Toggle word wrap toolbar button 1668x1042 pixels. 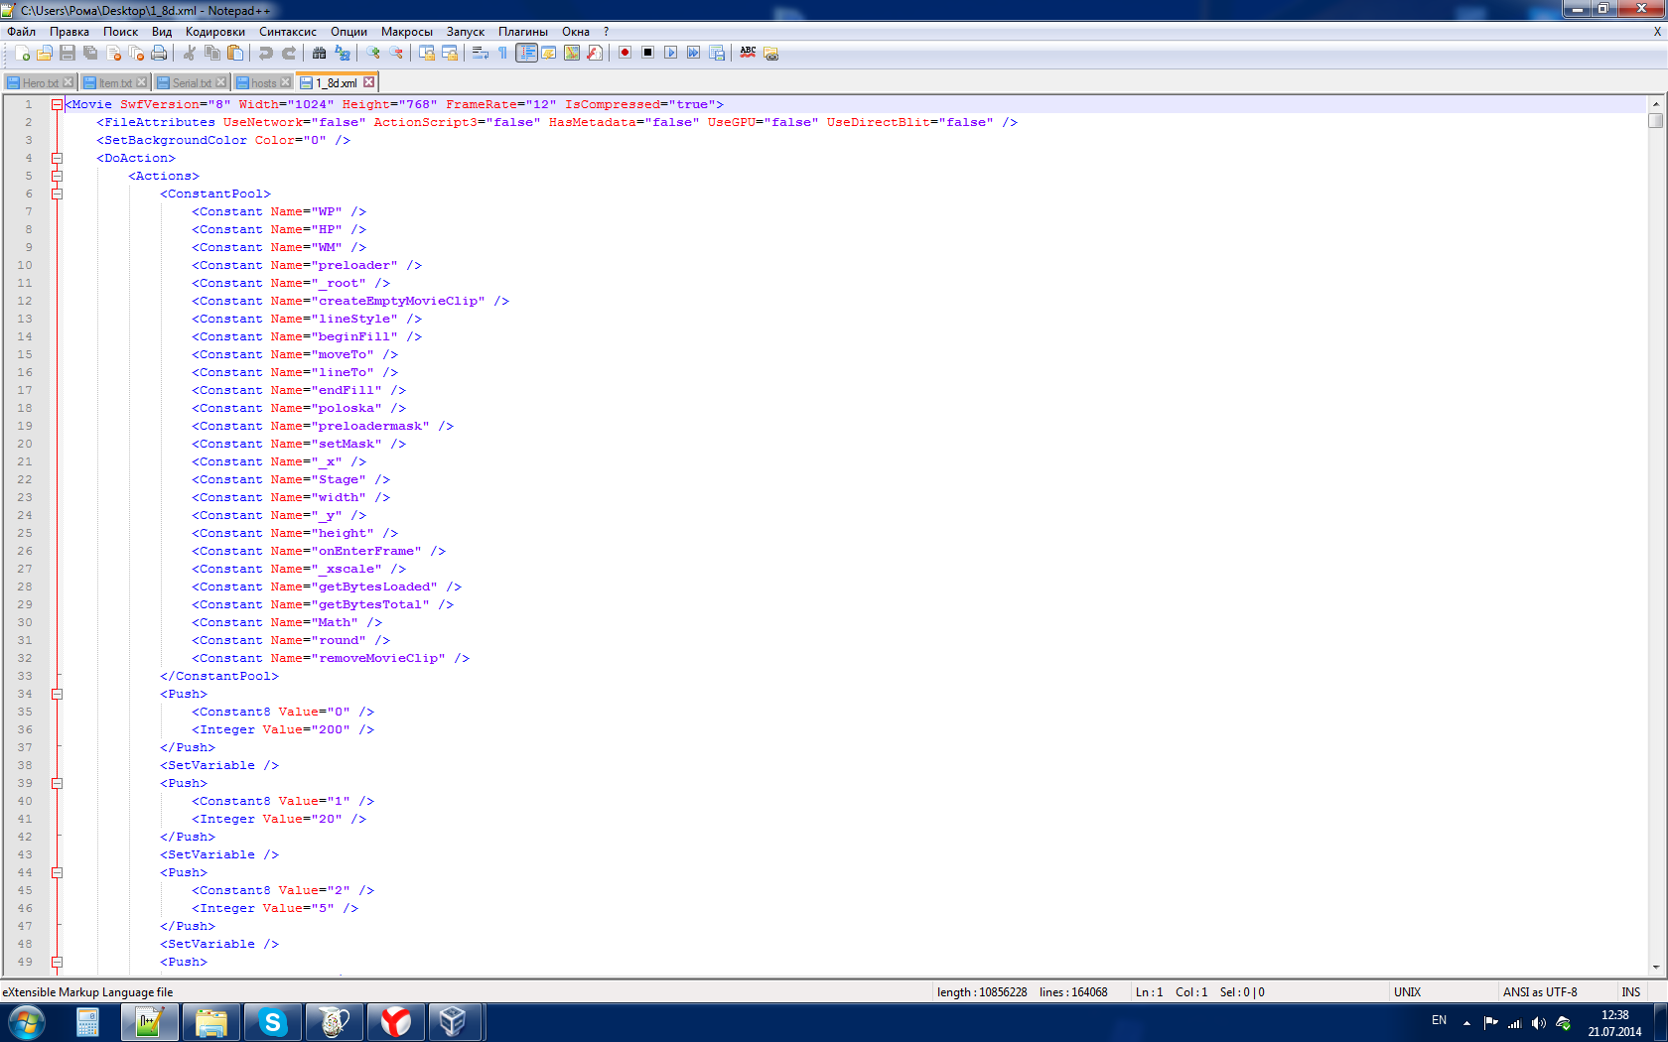480,53
